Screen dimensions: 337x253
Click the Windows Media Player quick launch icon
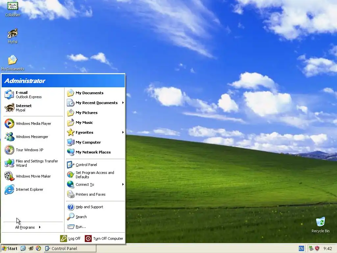pyautogui.click(x=39, y=248)
